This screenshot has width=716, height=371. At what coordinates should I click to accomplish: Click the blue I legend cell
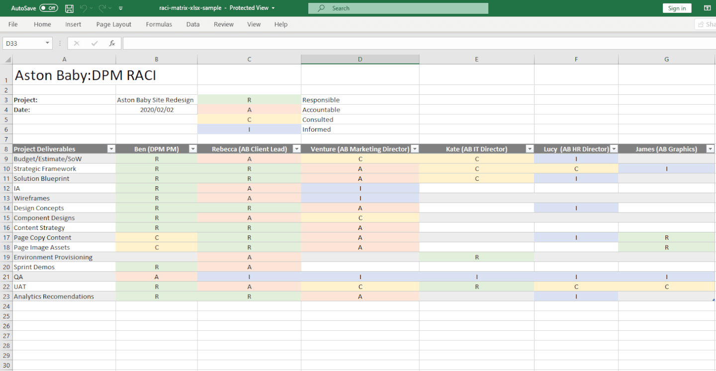249,129
